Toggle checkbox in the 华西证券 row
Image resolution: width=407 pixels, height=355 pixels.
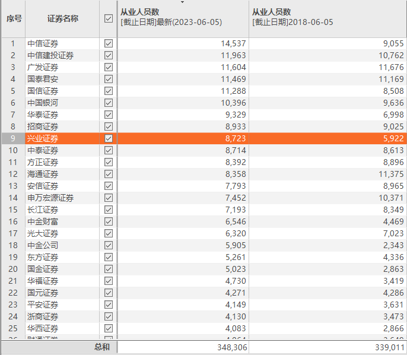pos(108,328)
